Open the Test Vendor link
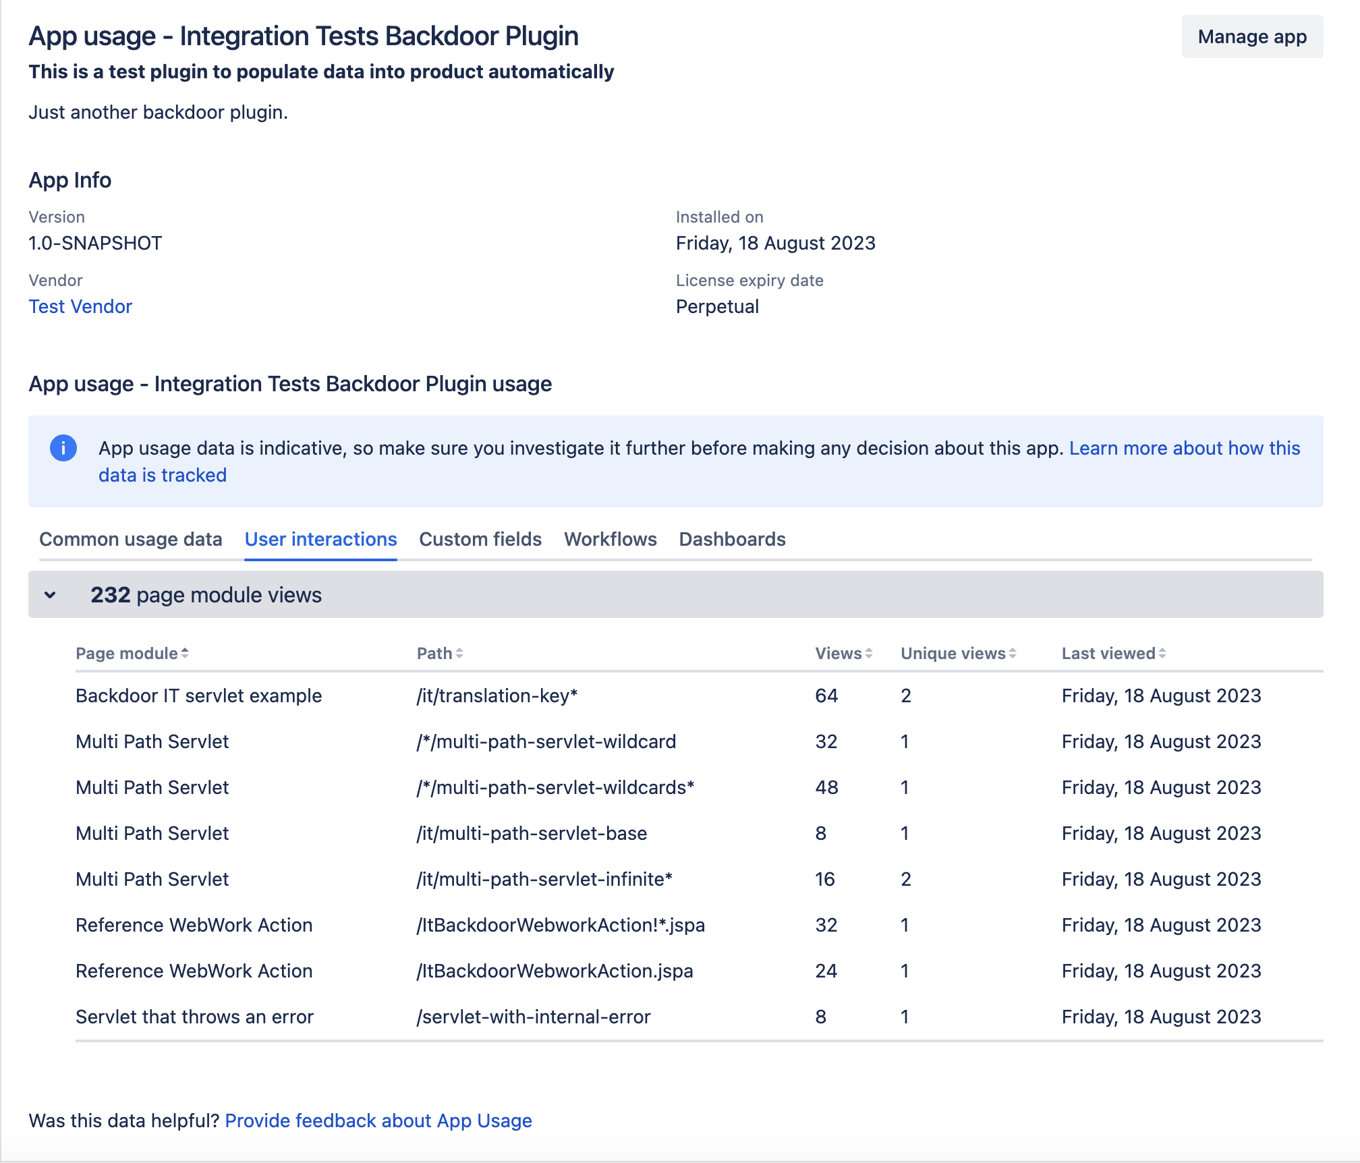1360x1163 pixels. pos(80,306)
